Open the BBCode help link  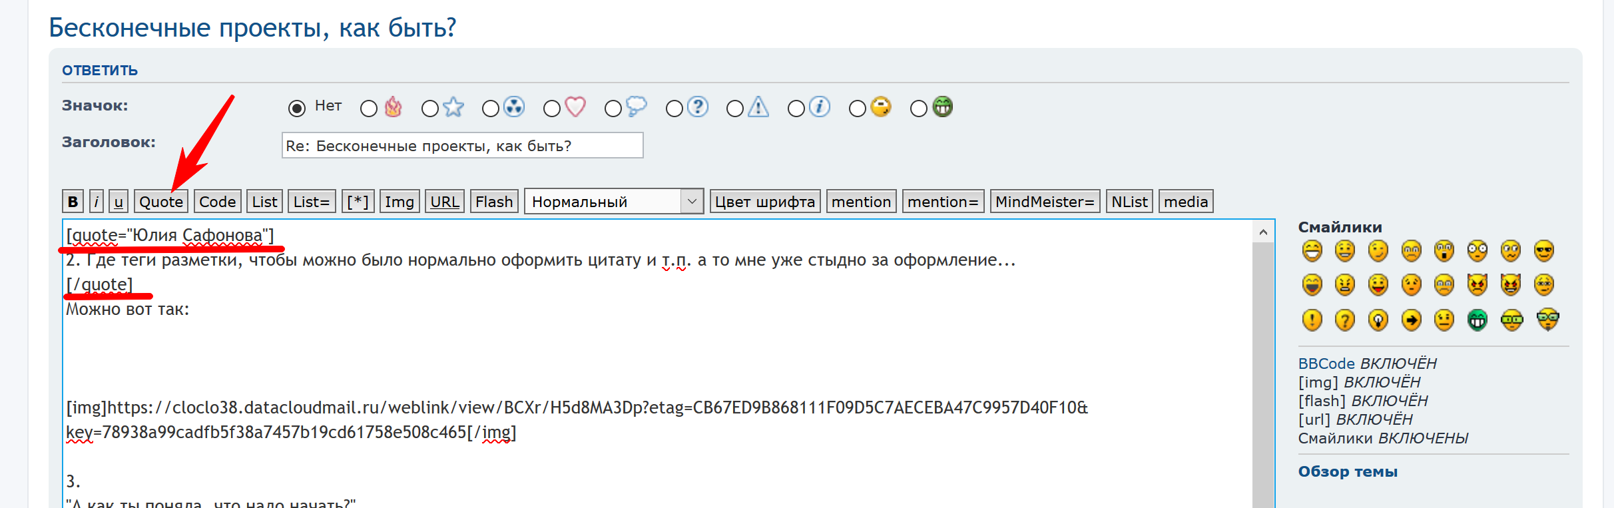point(1326,364)
